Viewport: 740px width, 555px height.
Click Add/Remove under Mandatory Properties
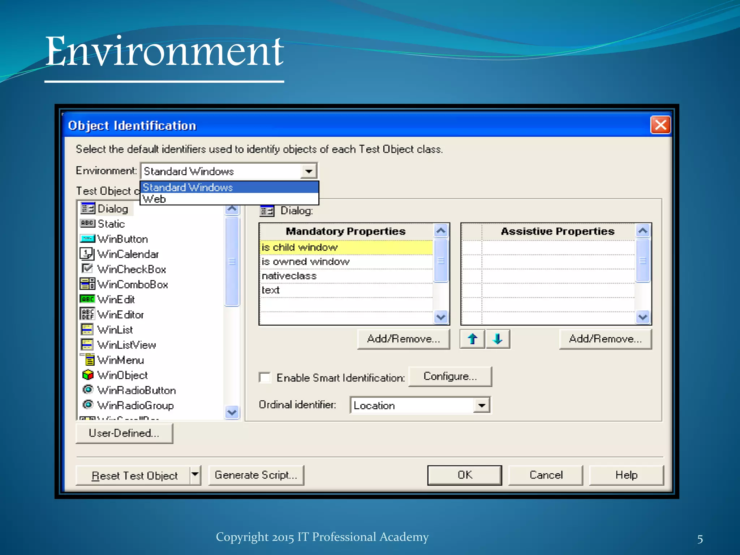(x=404, y=339)
